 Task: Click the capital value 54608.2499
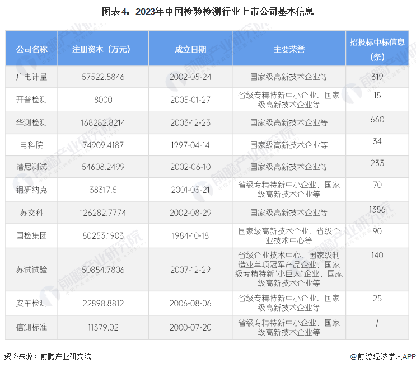(x=103, y=167)
